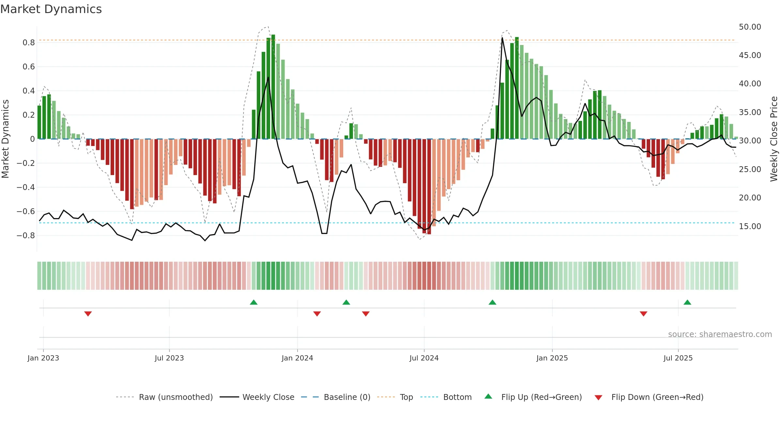
Task: Click the Jan 2025 axis label
Action: tap(552, 358)
